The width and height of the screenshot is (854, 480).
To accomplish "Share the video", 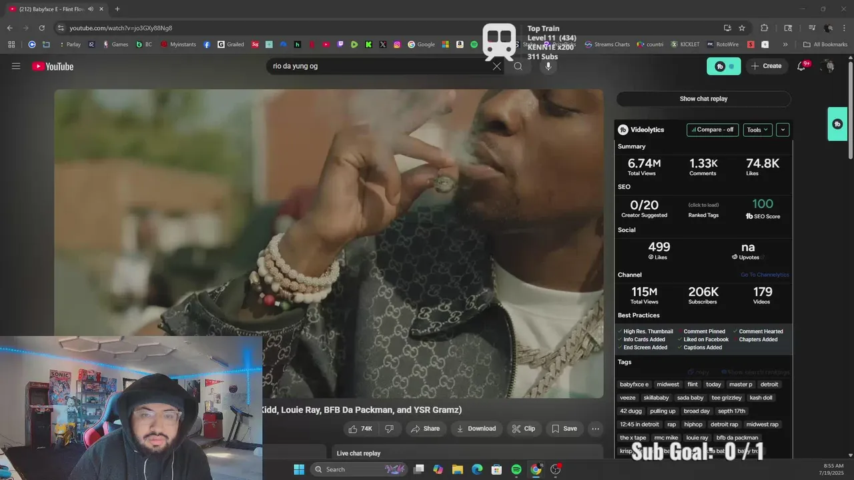I will (x=426, y=429).
